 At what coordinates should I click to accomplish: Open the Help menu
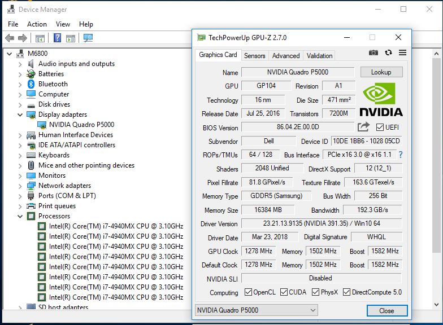[x=86, y=24]
